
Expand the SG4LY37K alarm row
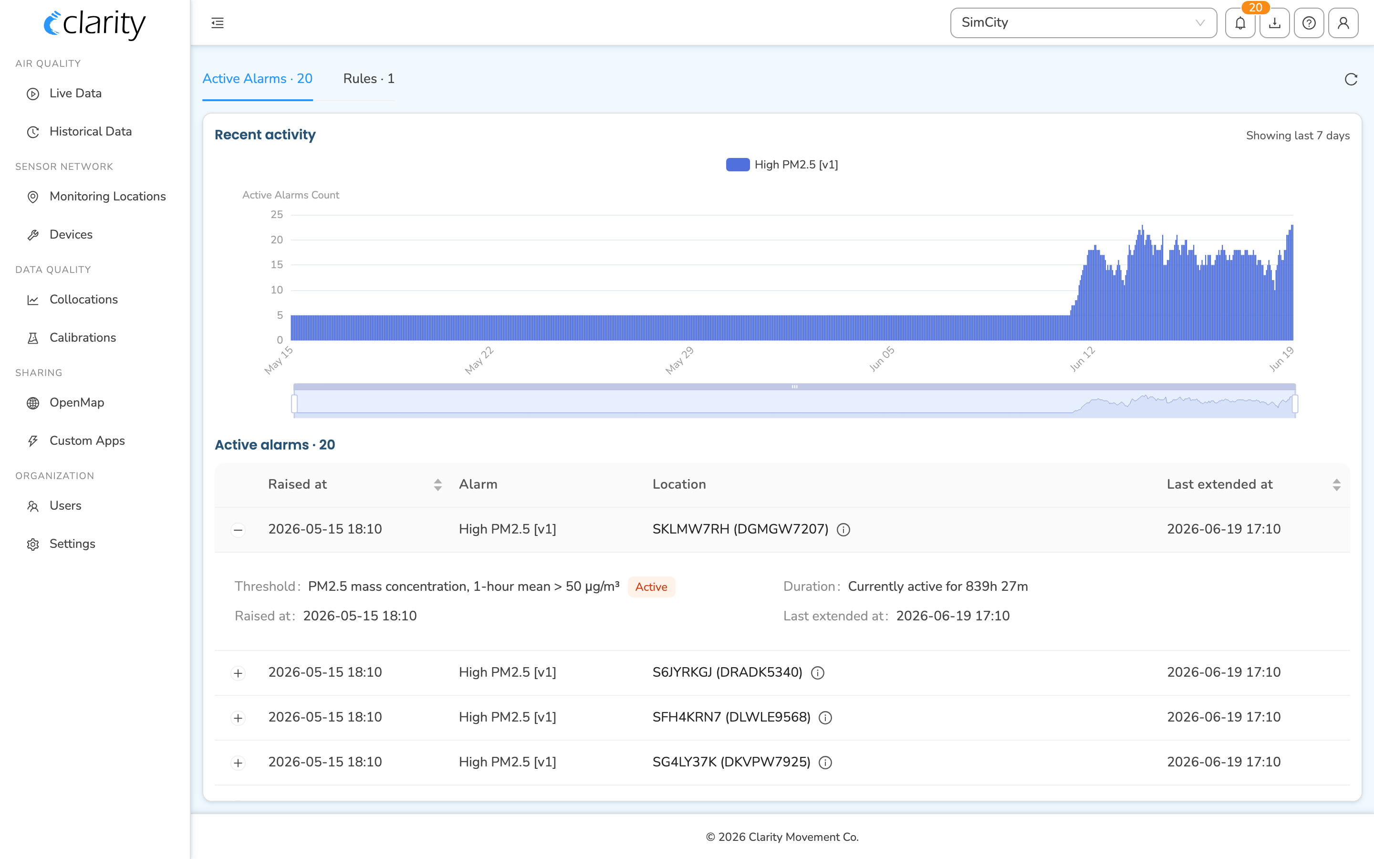[x=238, y=763]
